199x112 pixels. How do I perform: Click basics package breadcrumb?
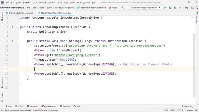tap(49, 8)
